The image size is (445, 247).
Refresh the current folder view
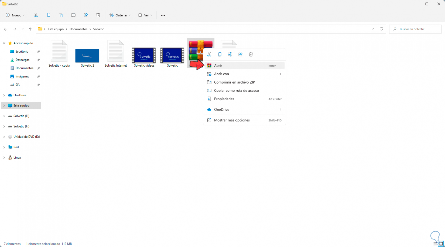click(x=381, y=29)
